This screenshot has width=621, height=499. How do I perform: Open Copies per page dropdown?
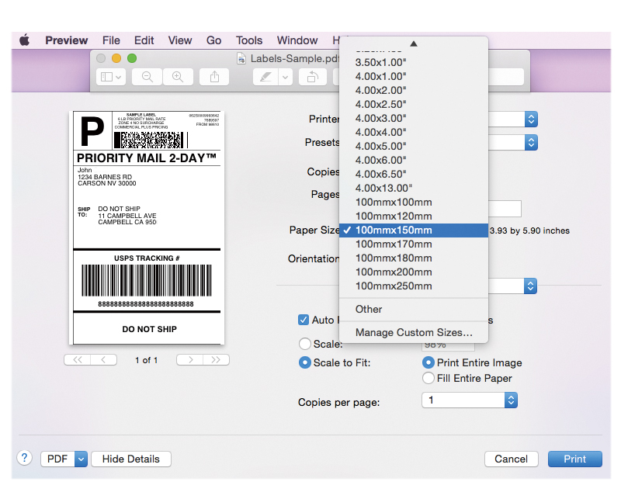click(x=470, y=400)
